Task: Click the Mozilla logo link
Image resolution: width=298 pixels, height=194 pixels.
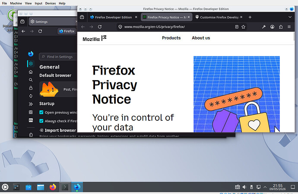Action: tap(95, 38)
